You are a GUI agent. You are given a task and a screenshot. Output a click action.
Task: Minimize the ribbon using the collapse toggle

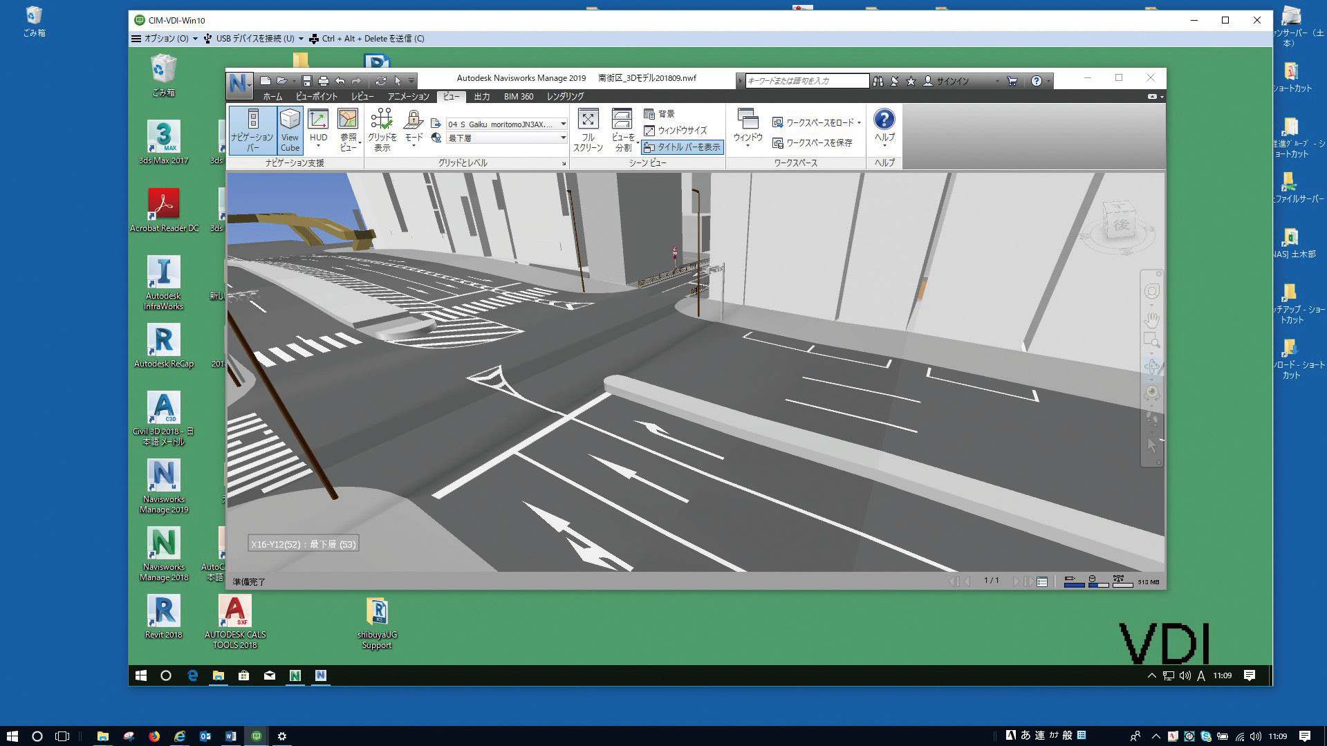[1152, 97]
